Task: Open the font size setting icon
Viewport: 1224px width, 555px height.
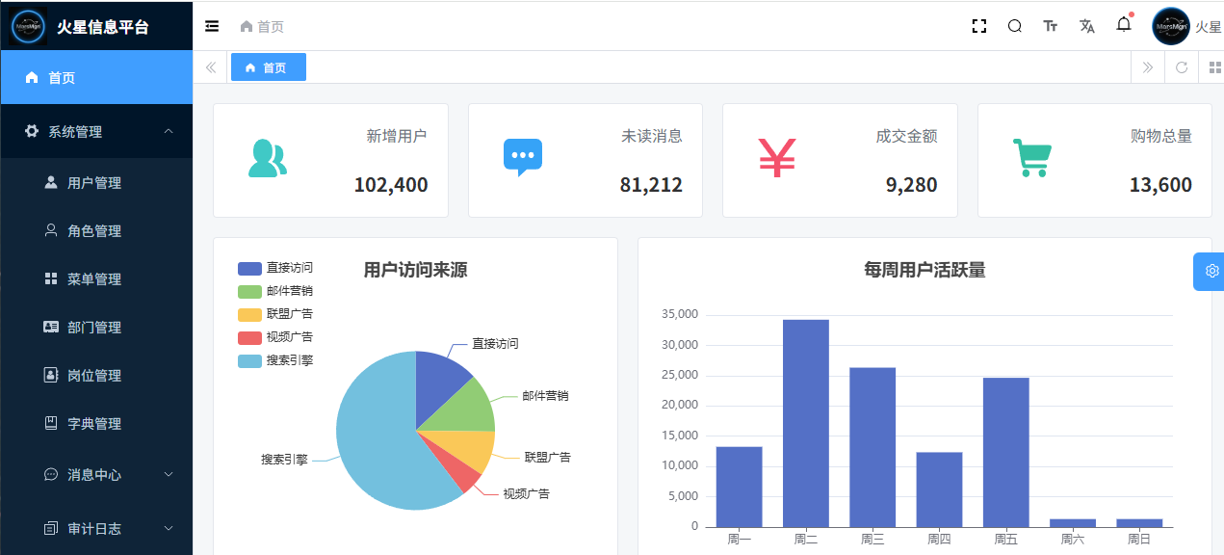Action: point(1051,26)
